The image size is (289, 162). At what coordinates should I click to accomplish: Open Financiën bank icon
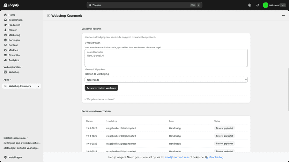coord(5,55)
